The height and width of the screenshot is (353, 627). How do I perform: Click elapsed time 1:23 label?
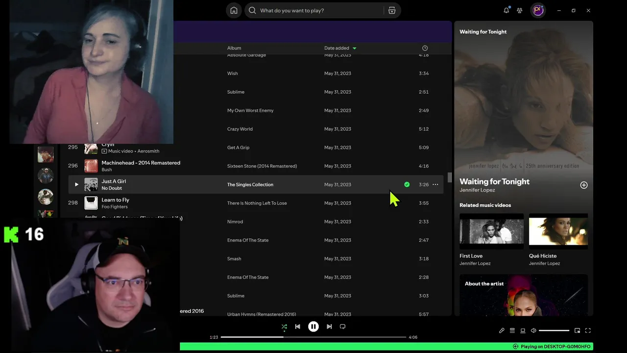[x=214, y=337]
